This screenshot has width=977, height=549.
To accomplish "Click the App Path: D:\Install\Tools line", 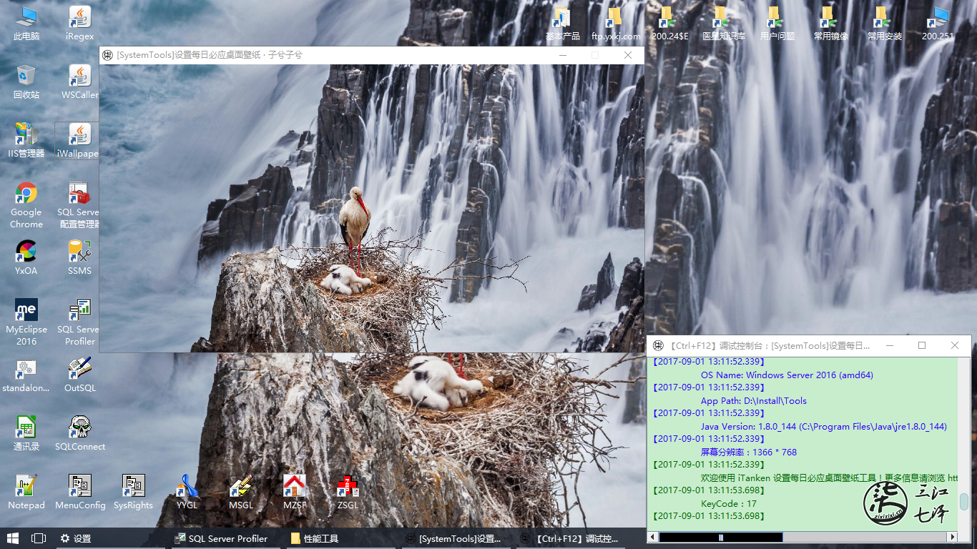I will click(754, 401).
